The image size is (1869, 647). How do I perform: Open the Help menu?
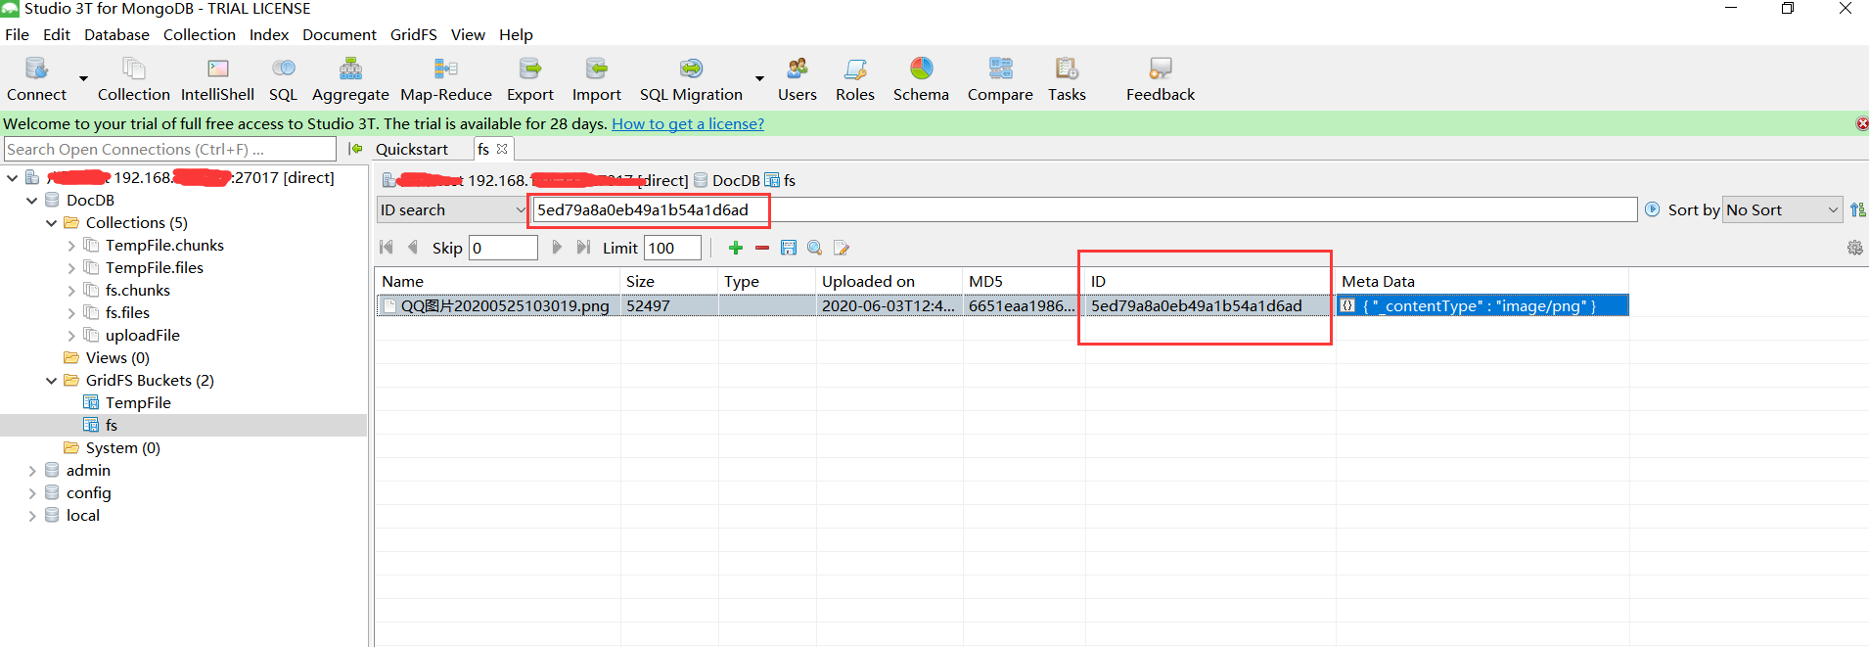[516, 34]
